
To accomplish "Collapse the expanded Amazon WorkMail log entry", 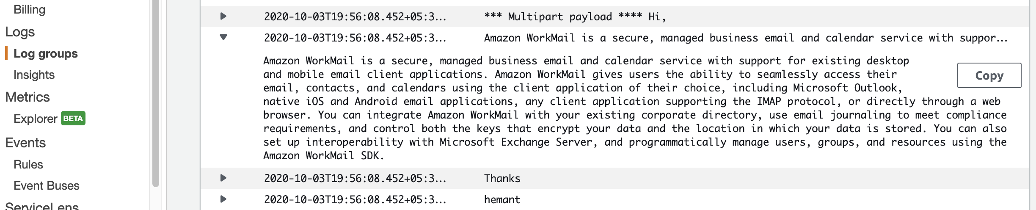I will click(x=223, y=37).
